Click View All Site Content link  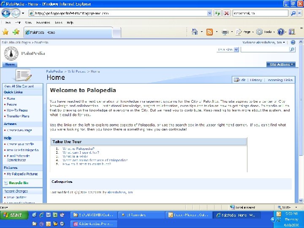click(19, 86)
